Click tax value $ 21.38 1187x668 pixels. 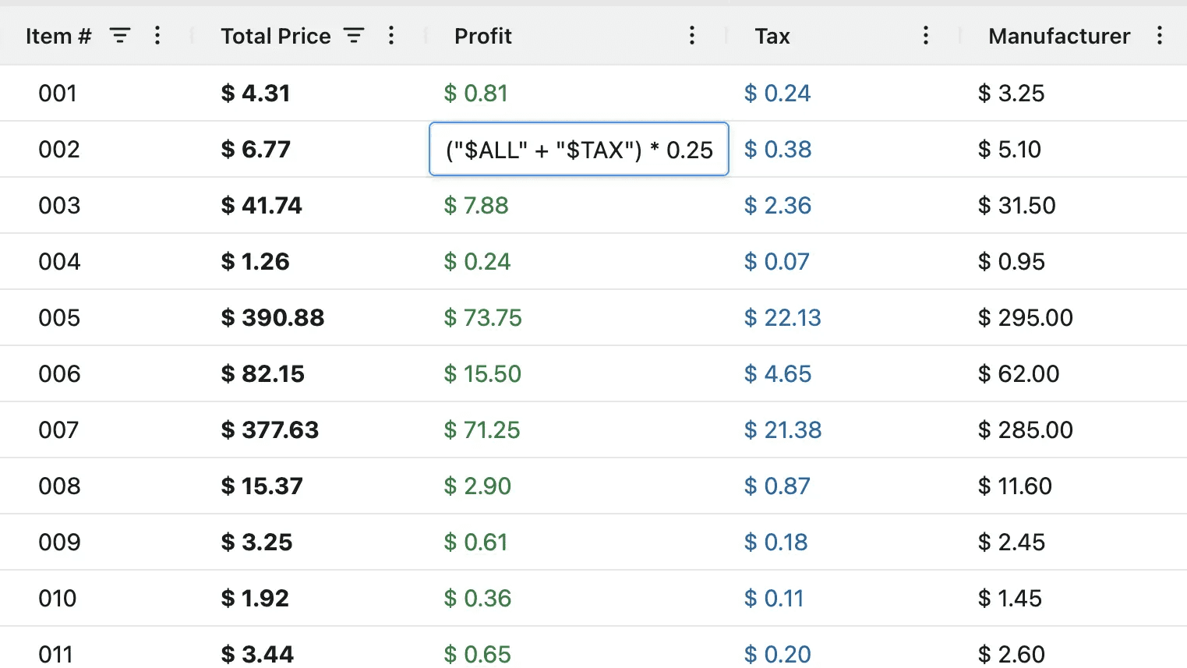point(783,430)
